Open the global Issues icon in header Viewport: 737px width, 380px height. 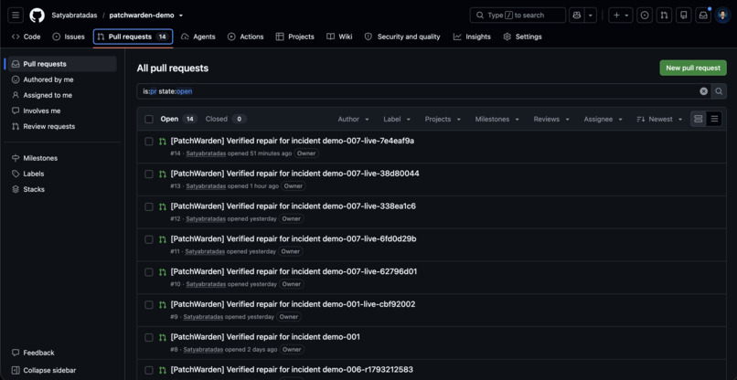[x=645, y=15]
